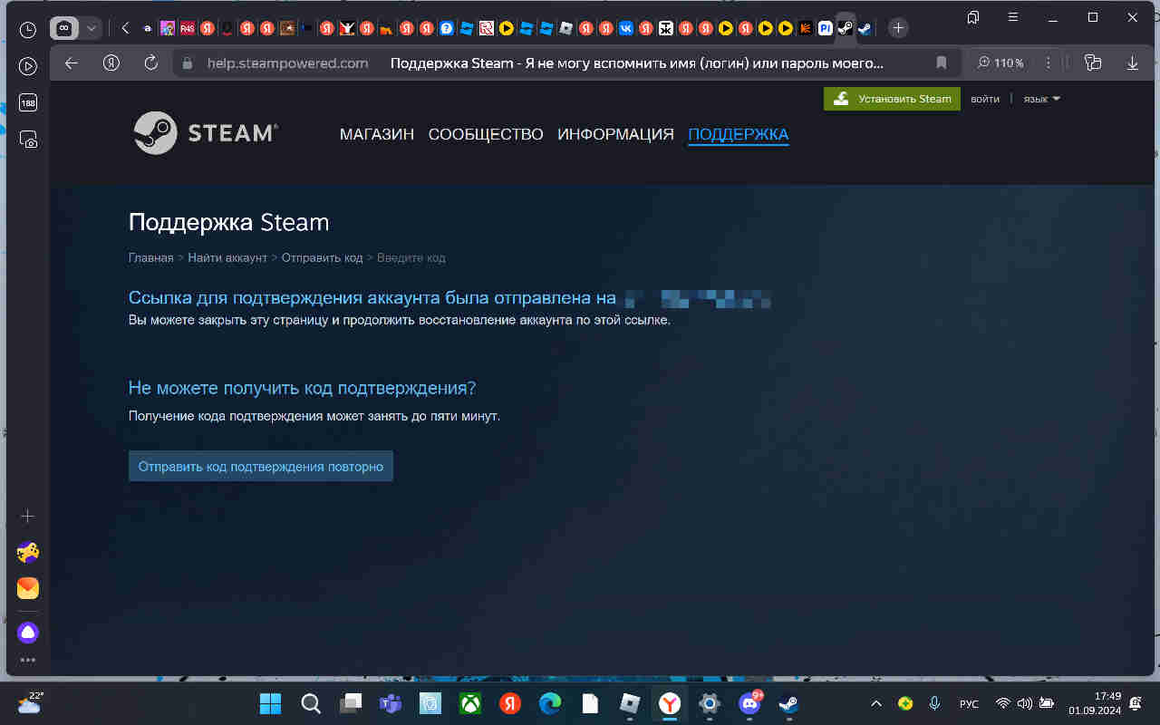
Task: Open Microsoft Edge from taskbar
Action: pos(550,703)
